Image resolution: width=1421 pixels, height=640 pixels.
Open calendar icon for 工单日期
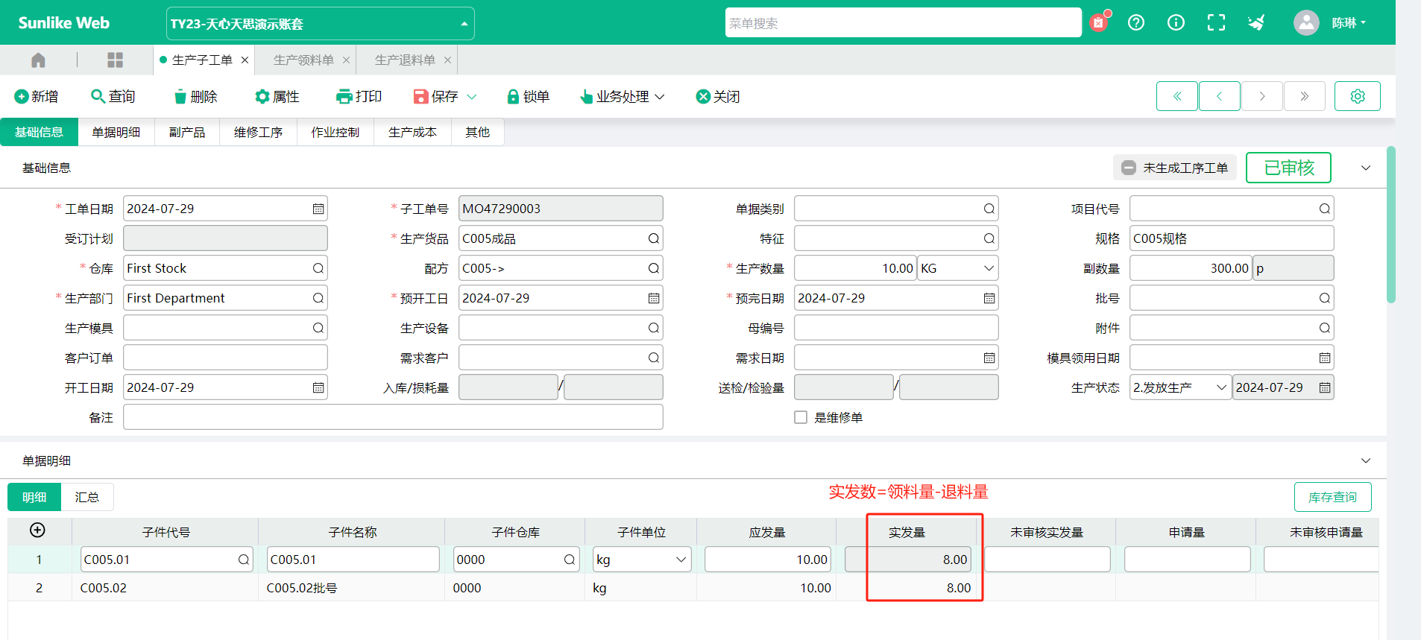point(318,209)
